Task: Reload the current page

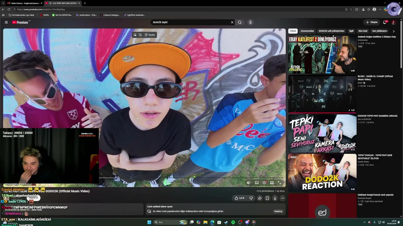Action: click(x=9, y=9)
